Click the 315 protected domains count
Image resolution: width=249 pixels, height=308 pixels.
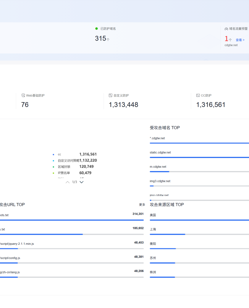[x=101, y=38]
